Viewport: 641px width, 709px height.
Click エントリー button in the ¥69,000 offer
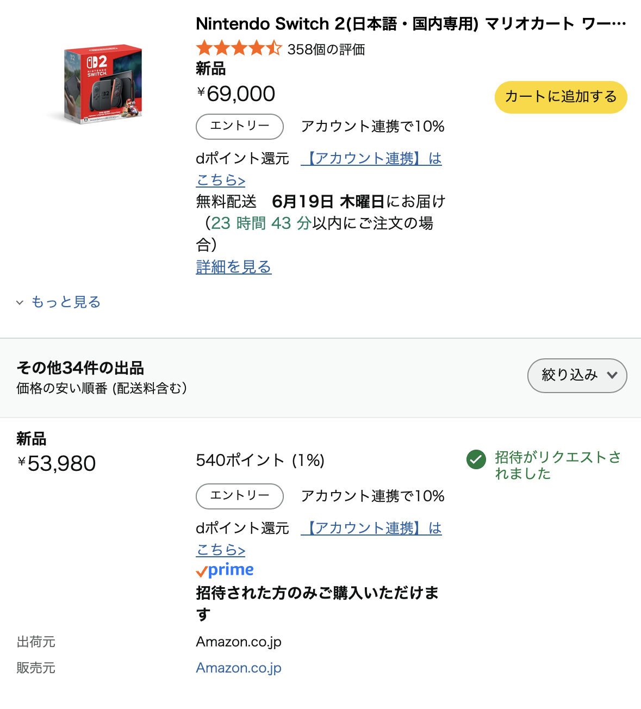[239, 126]
